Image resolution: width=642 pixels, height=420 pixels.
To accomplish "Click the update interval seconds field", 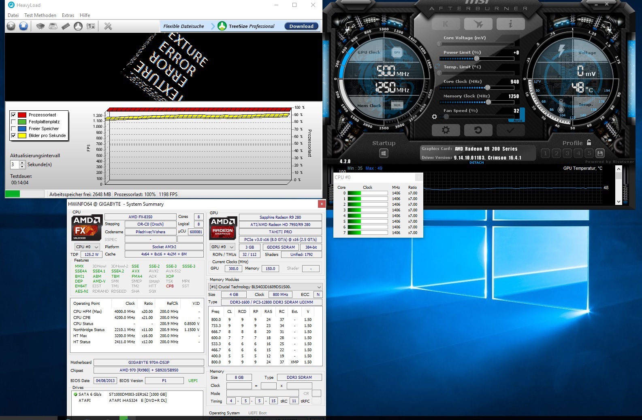I will click(15, 165).
